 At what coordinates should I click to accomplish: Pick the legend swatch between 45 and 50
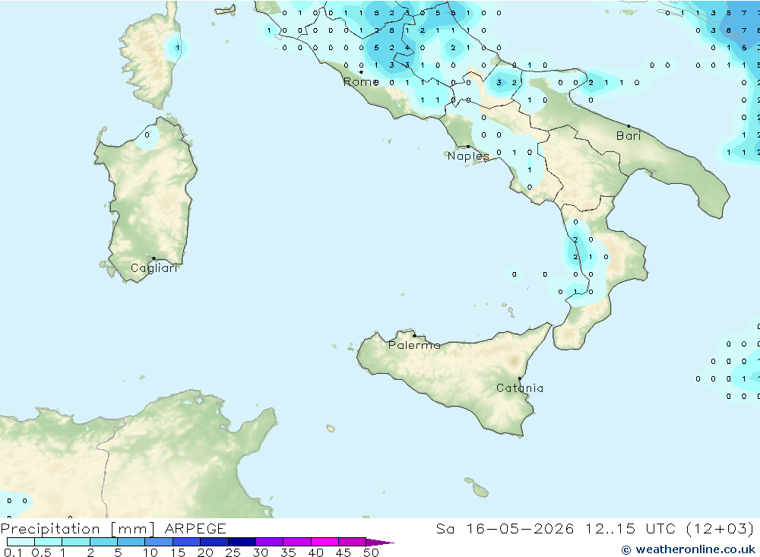(352, 542)
